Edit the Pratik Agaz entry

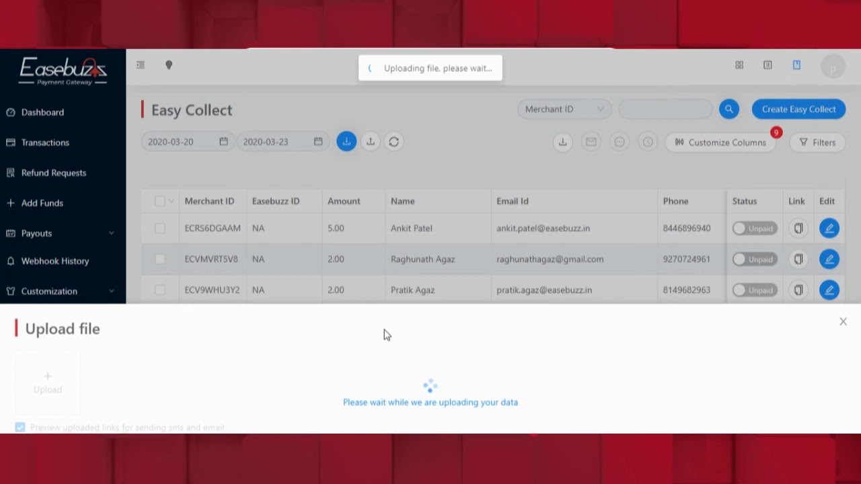[x=829, y=290]
